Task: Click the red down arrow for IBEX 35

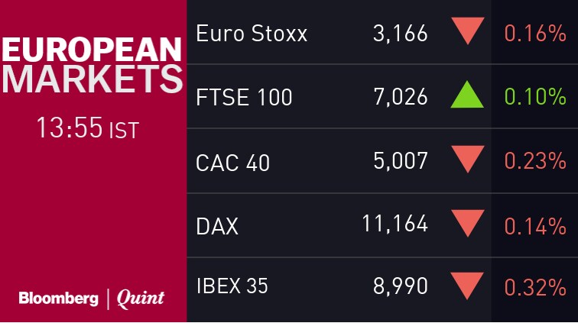Action: (469, 287)
